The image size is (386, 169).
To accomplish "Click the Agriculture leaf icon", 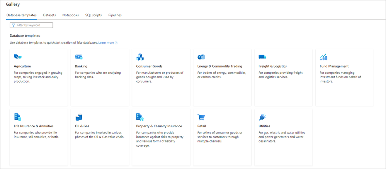I will point(18,57).
